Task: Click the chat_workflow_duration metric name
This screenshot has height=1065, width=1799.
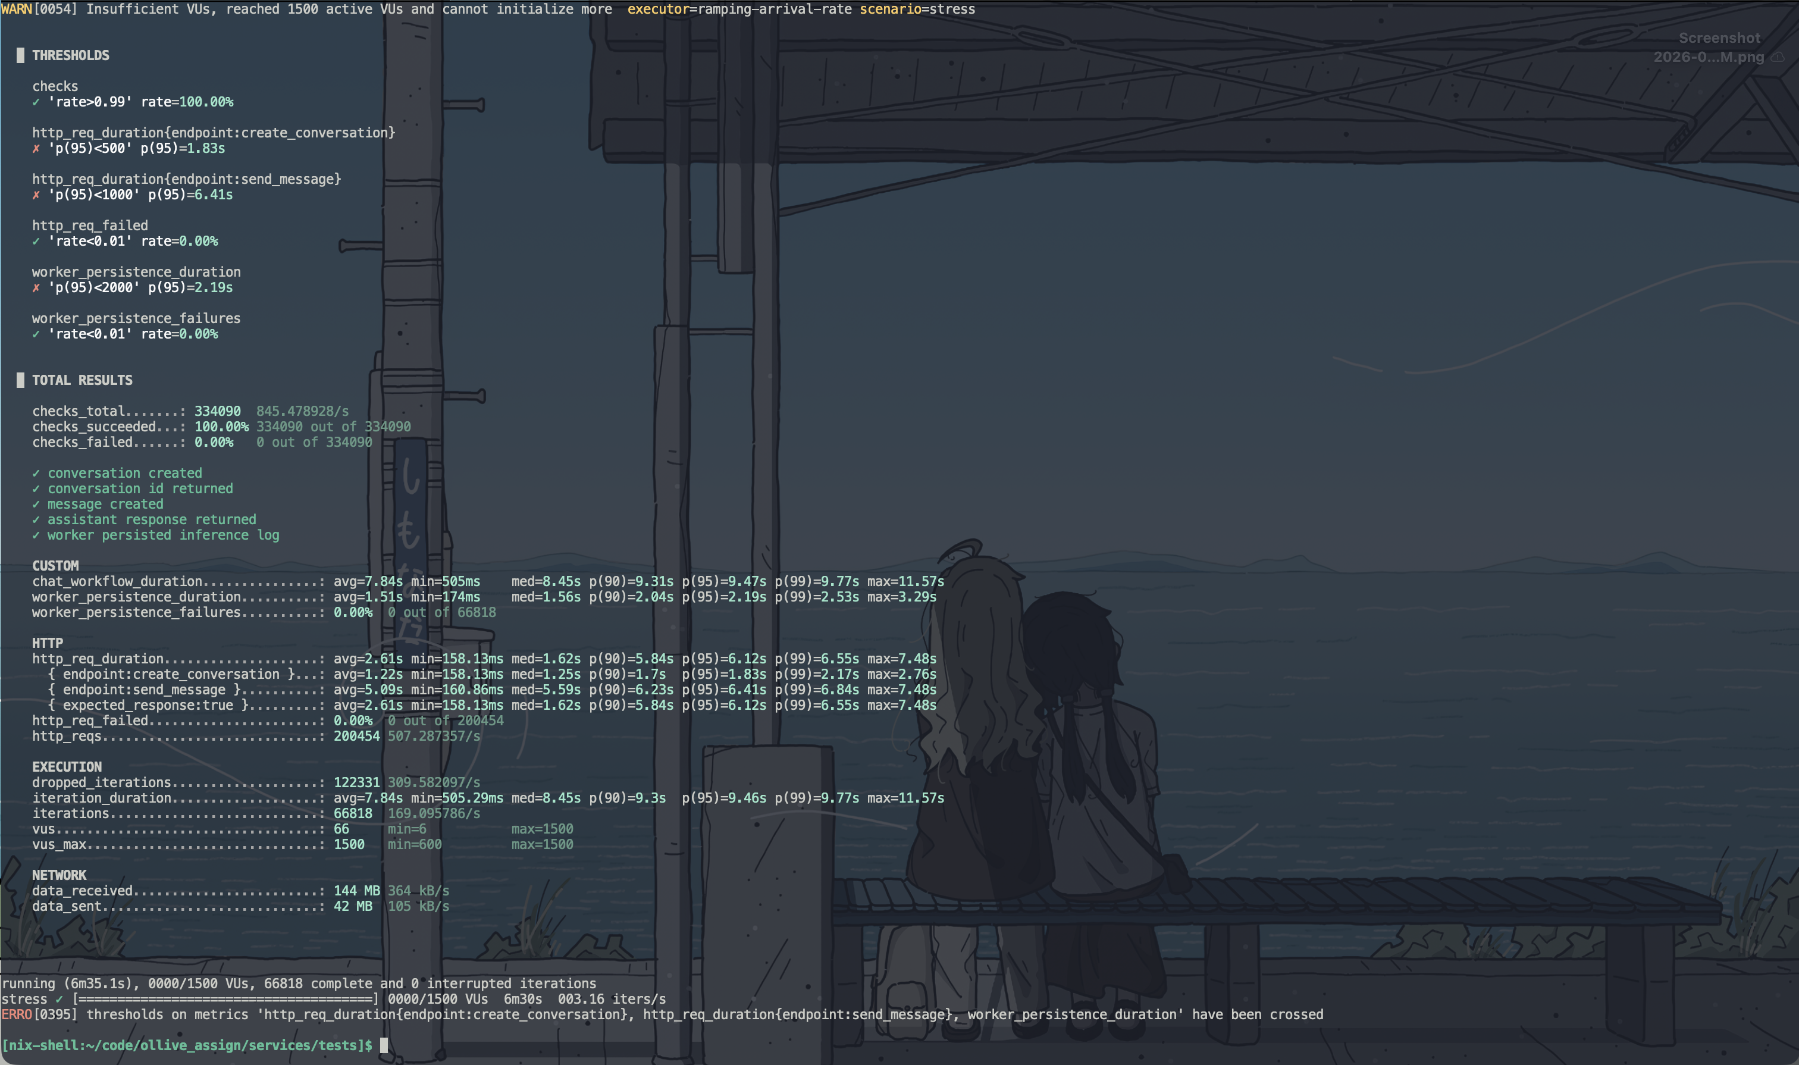Action: tap(117, 581)
